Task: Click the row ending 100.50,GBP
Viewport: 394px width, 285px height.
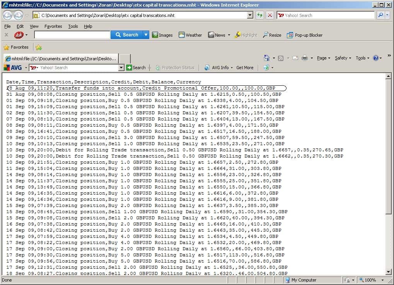Action: 144,94
